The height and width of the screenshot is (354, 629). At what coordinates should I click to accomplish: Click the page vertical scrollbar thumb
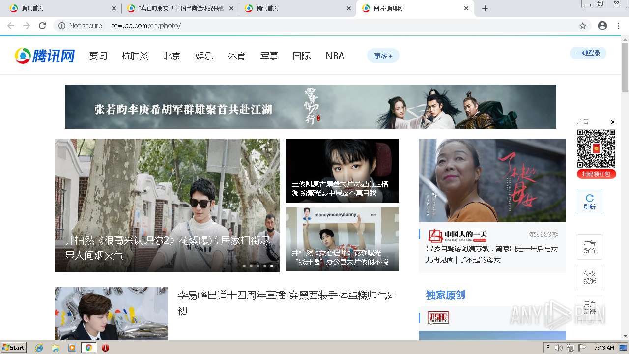(x=625, y=68)
